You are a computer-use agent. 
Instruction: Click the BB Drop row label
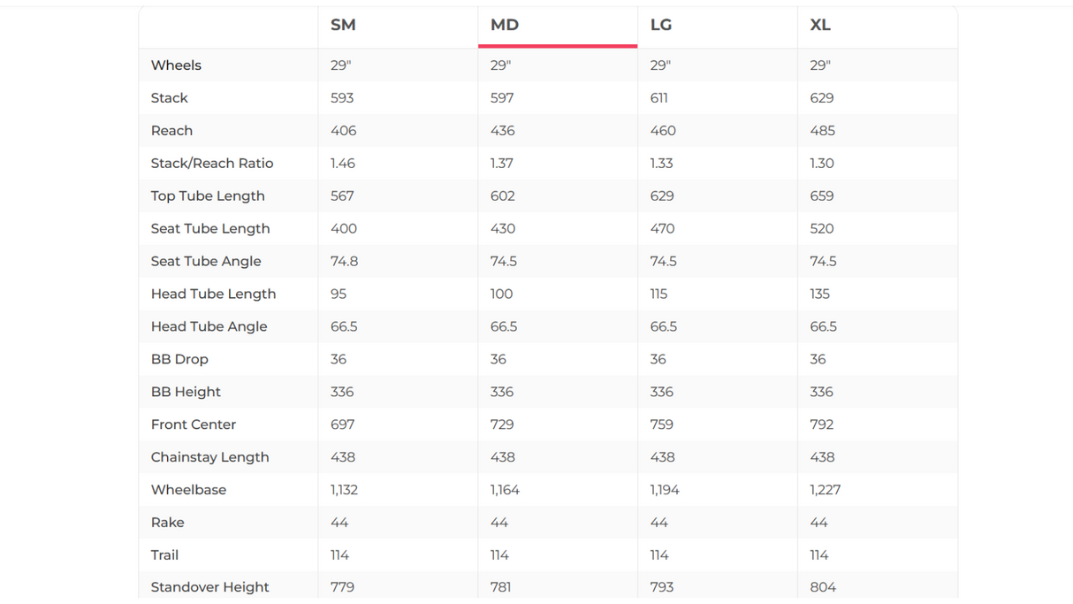point(179,360)
